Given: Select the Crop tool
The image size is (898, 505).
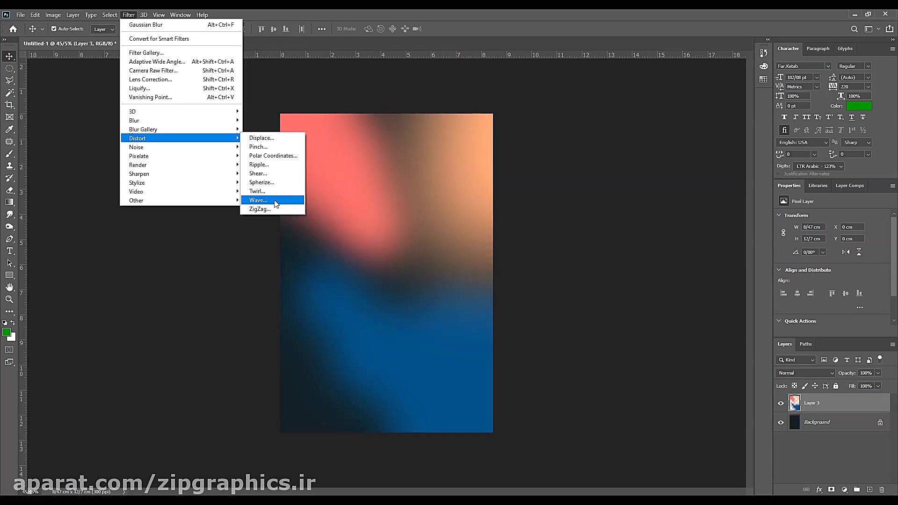Looking at the screenshot, I should point(9,105).
